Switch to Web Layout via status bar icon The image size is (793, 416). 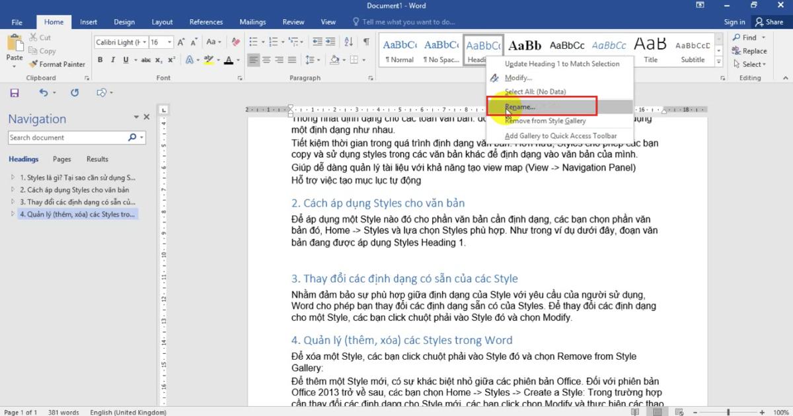pyautogui.click(x=678, y=411)
